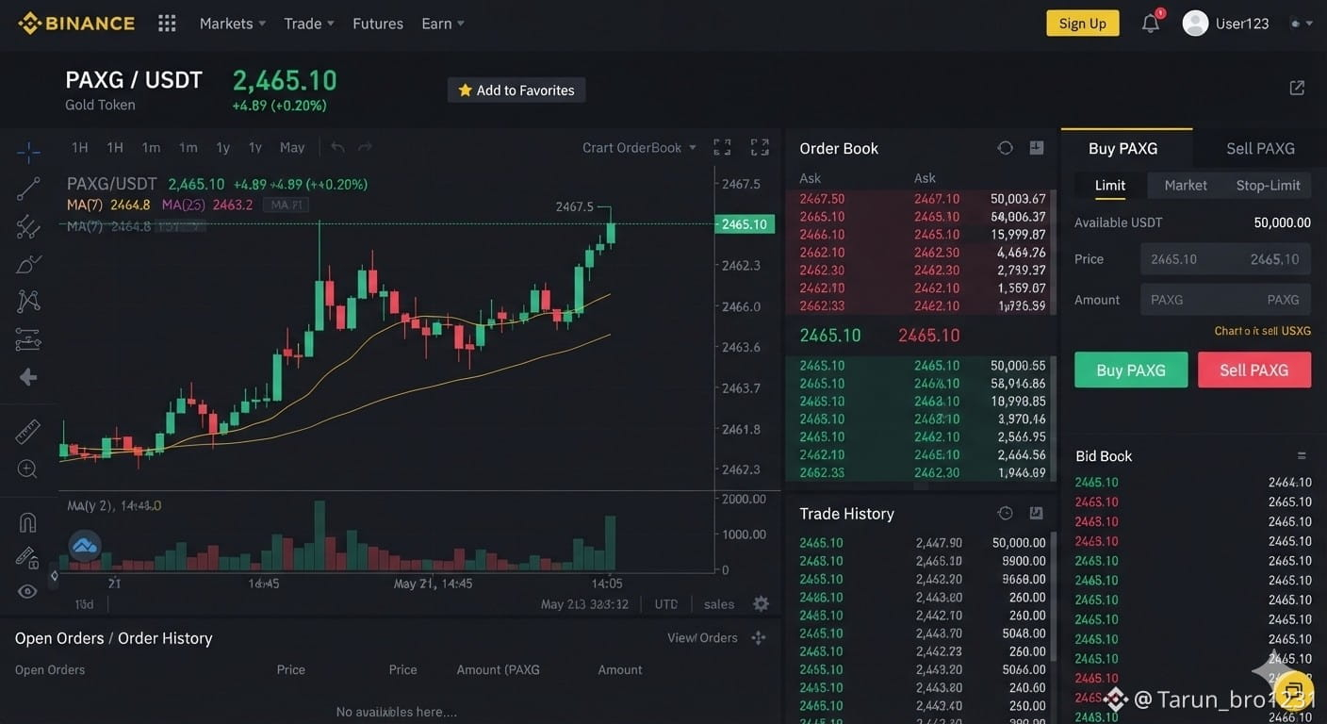Open the User123 profile avatar
The image size is (1327, 724).
[x=1195, y=24]
